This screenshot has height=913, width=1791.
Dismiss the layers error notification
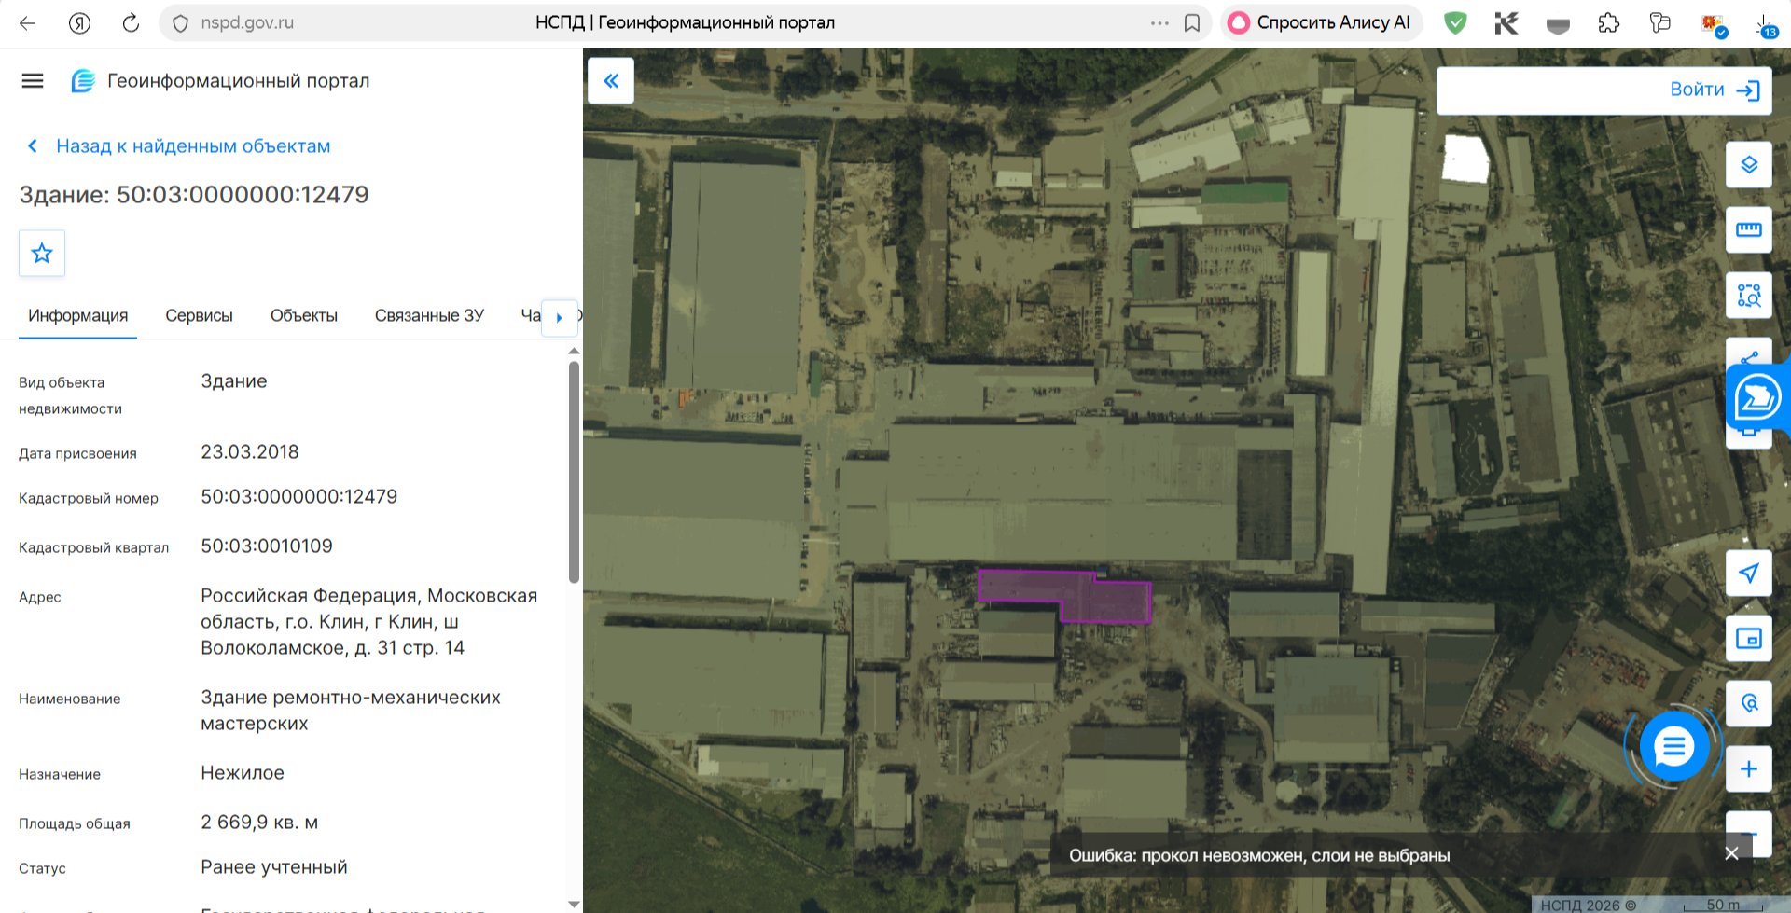1731,853
